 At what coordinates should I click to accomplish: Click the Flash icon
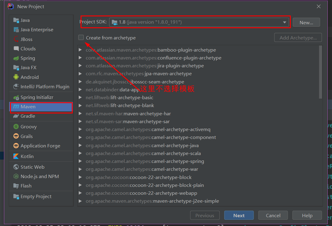[16, 186]
